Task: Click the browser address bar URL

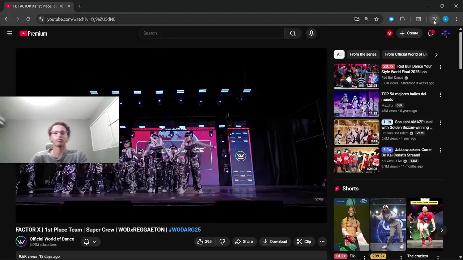Action: [81, 19]
